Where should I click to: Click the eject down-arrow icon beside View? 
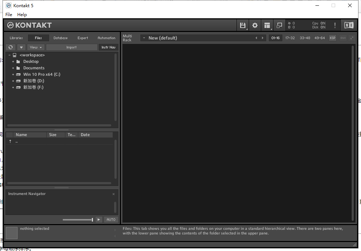pyautogui.click(x=21, y=47)
